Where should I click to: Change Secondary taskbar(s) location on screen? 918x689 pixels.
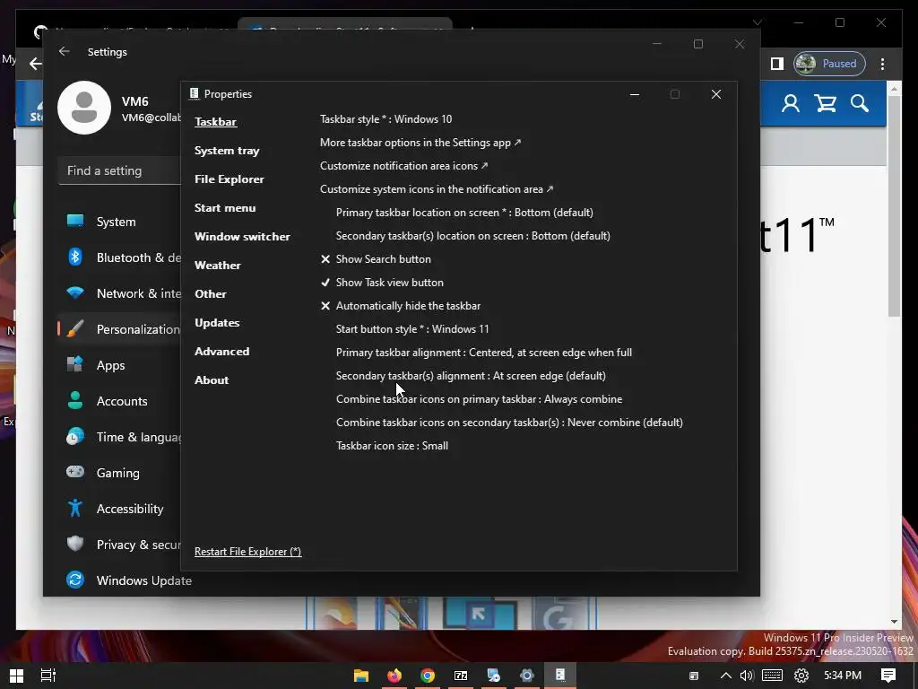pyautogui.click(x=473, y=236)
